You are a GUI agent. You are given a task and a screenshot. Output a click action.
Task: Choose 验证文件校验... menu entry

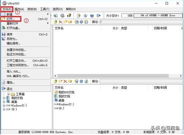(x=26, y=54)
